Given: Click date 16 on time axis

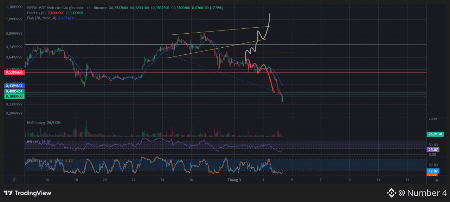Looking at the screenshot, I should (47, 180).
